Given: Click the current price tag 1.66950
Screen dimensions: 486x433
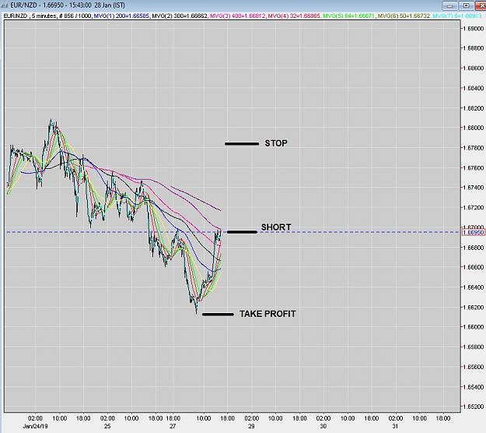Looking at the screenshot, I should click(474, 232).
